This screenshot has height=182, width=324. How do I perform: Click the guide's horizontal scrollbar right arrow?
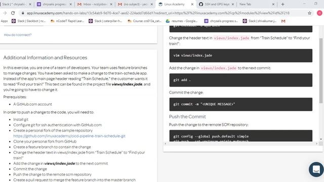pos(317,144)
